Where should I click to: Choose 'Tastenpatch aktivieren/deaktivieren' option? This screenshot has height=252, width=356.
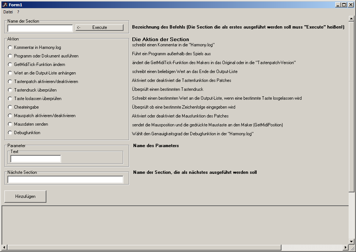(10, 82)
